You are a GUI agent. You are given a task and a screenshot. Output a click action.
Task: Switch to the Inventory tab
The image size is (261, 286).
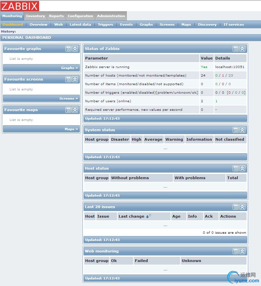pos(36,16)
